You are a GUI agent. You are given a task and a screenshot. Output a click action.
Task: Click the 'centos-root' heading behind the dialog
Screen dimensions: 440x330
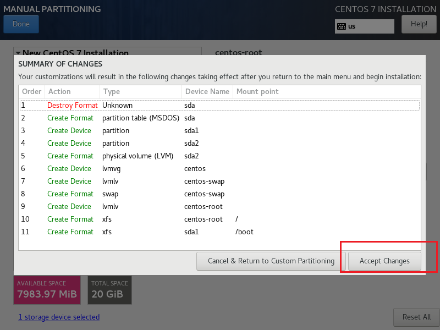[239, 52]
